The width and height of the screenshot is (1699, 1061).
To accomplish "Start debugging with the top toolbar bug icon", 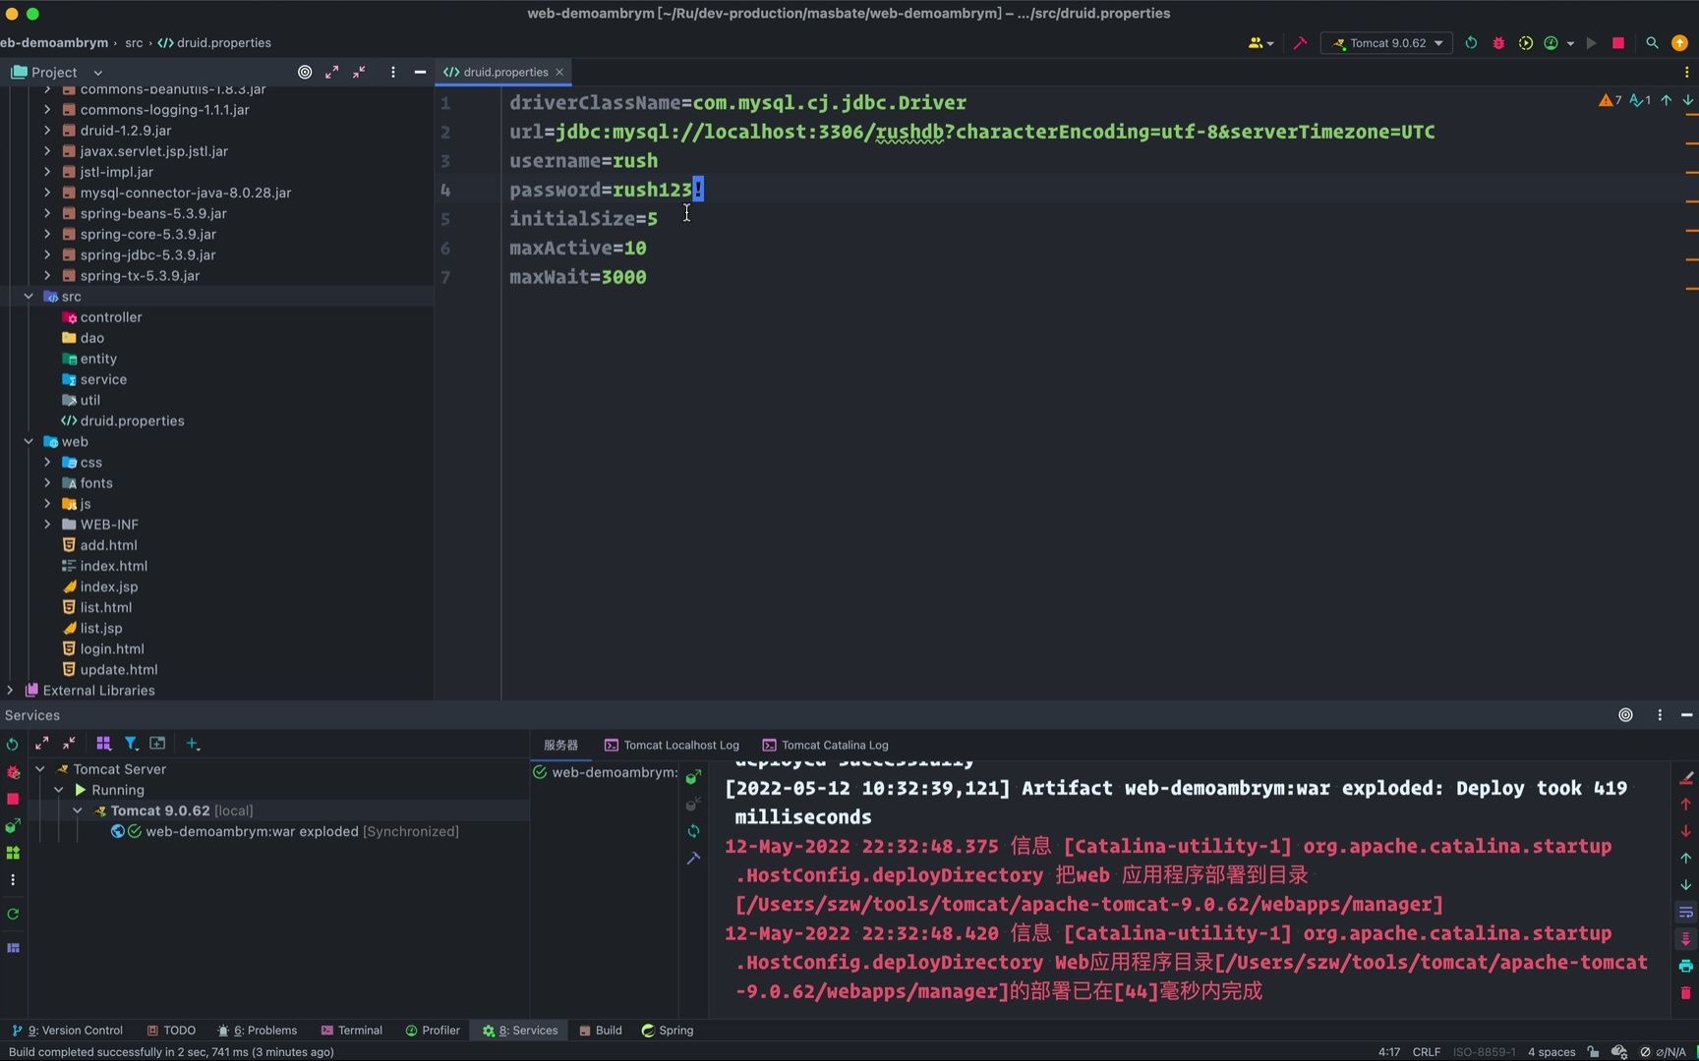I will 1498,43.
